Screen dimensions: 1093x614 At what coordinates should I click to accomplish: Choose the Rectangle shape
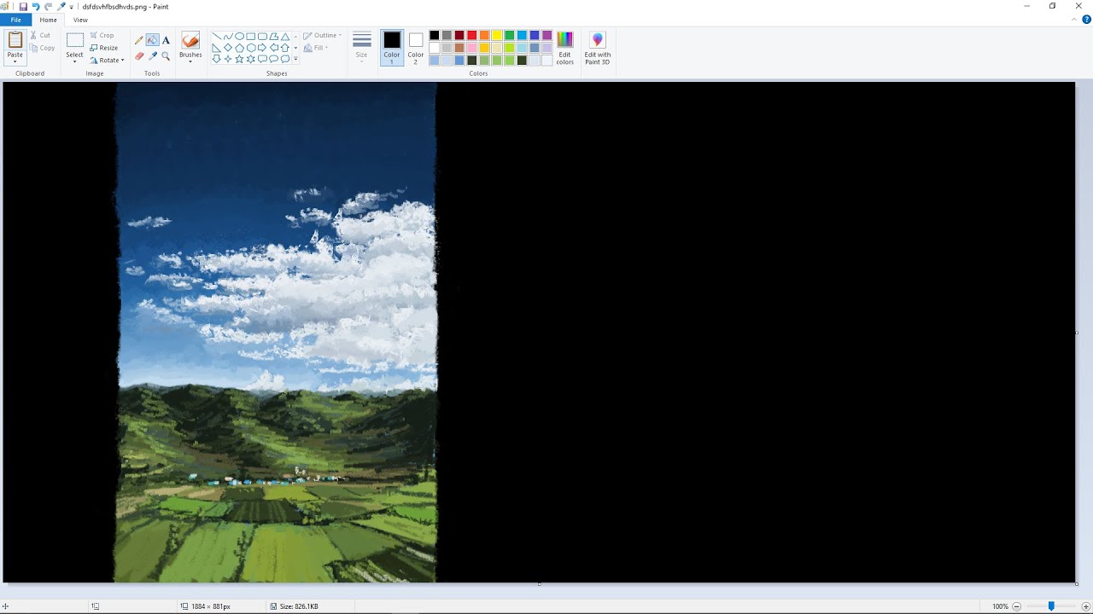[x=251, y=36]
